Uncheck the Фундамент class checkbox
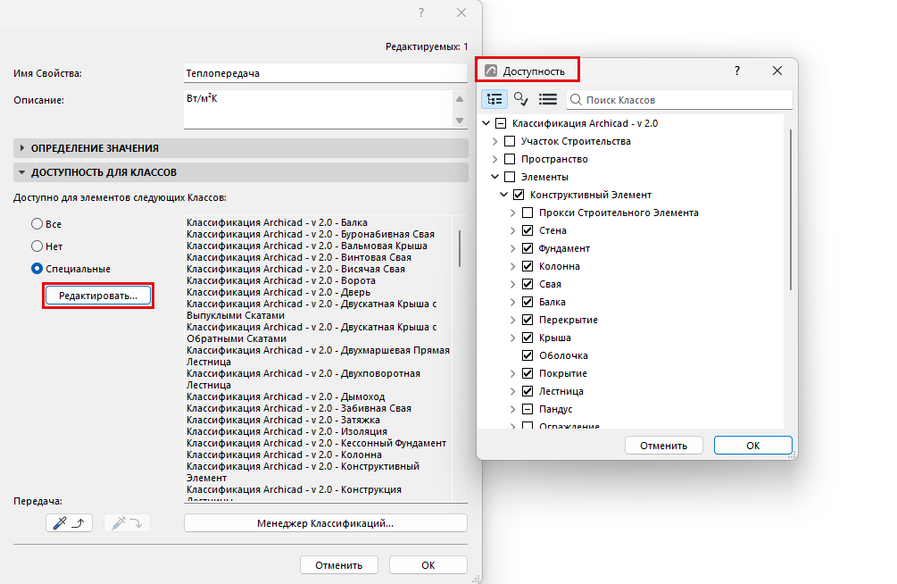 pos(527,248)
